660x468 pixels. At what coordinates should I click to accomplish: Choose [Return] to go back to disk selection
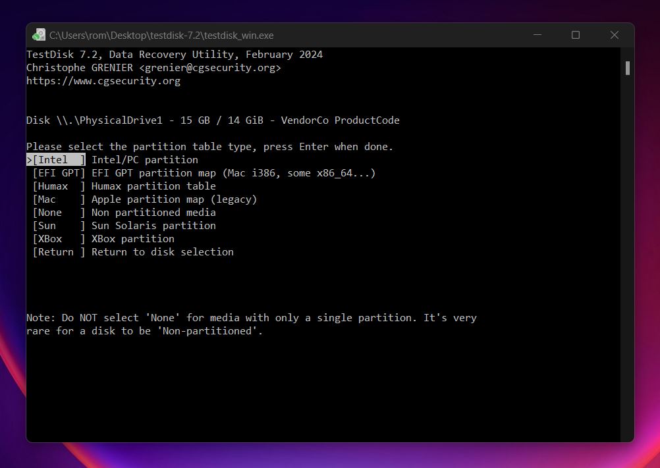[59, 252]
